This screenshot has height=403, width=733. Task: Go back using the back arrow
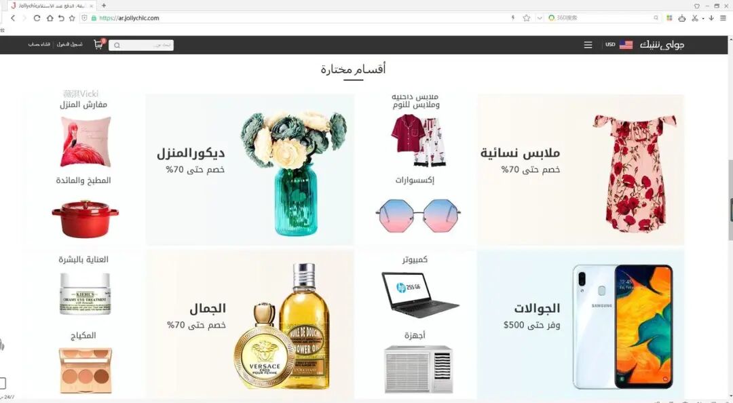(x=13, y=18)
